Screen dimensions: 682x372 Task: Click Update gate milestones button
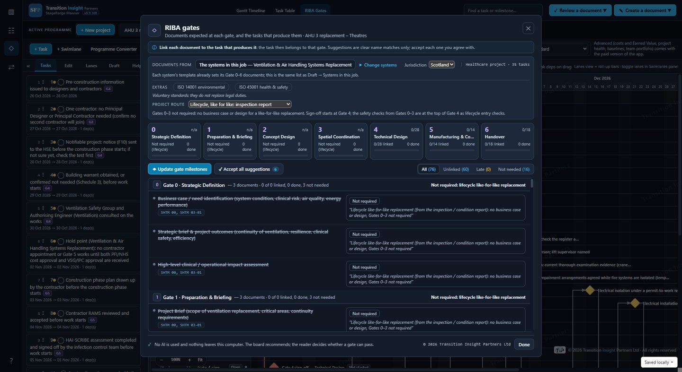click(179, 169)
